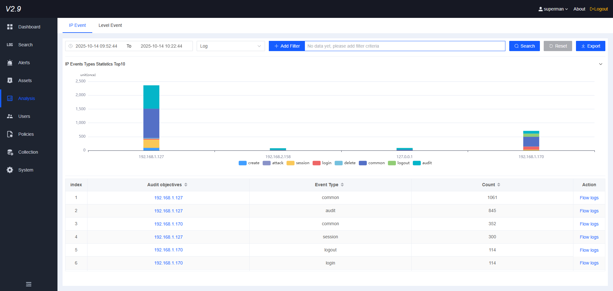613x291 pixels.
Task: Open the superman user menu
Action: tap(553, 9)
